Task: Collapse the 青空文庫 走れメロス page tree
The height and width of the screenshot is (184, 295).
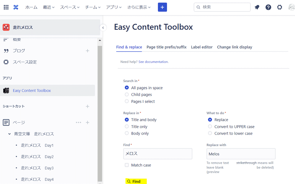Action: pyautogui.click(x=9, y=134)
